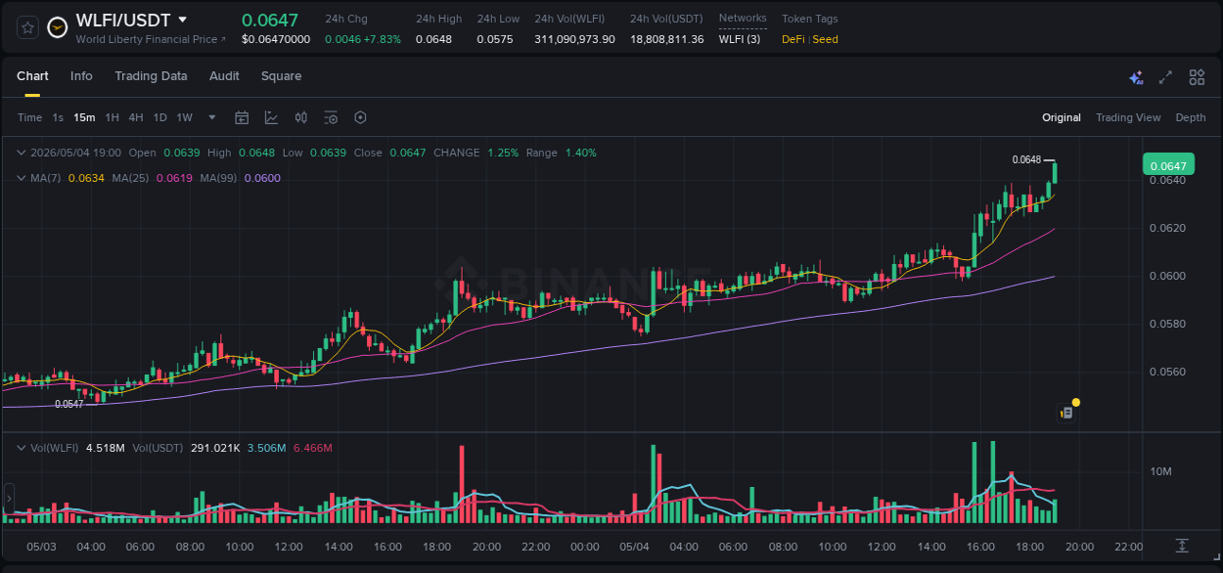The height and width of the screenshot is (573, 1223).
Task: Open the chart display settings icon
Action: (x=331, y=117)
